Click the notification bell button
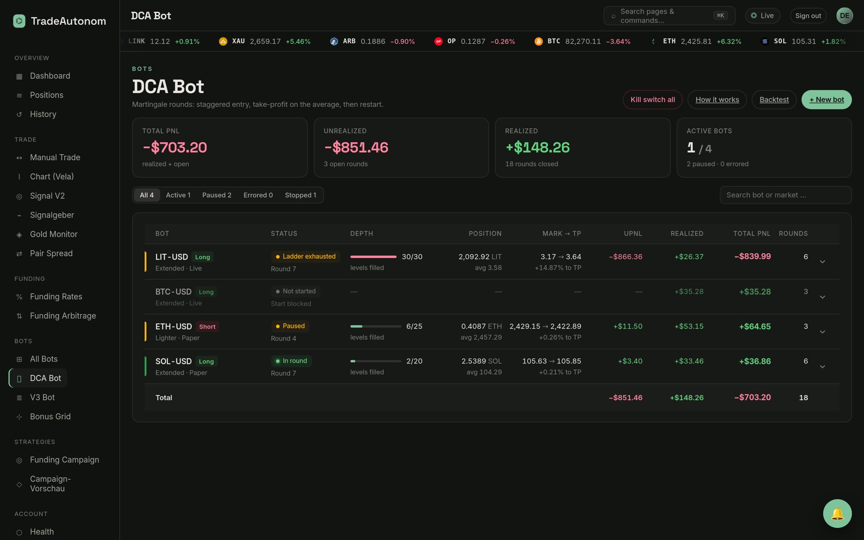Viewport: 864px width, 540px height. coord(837,513)
